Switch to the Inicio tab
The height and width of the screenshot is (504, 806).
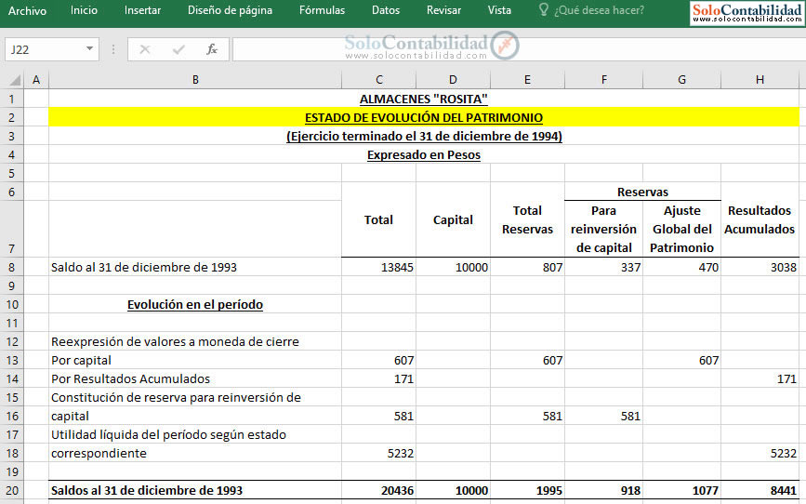(x=84, y=10)
